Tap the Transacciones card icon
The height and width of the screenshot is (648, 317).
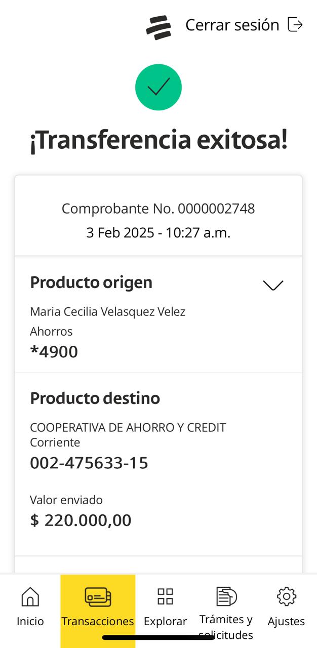point(98,597)
